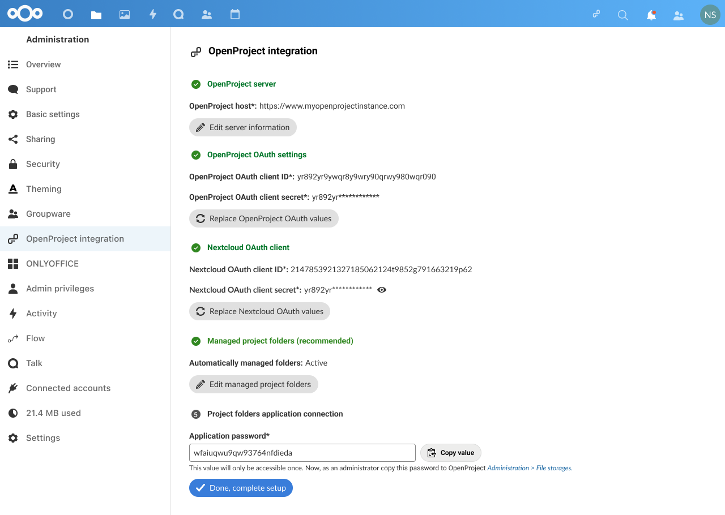725x515 pixels.
Task: Select Theming in the administration sidebar
Action: click(x=44, y=189)
